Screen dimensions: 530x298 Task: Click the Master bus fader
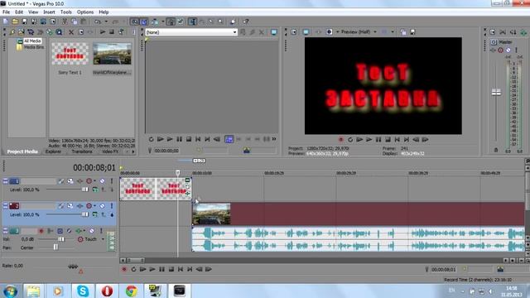[496, 92]
